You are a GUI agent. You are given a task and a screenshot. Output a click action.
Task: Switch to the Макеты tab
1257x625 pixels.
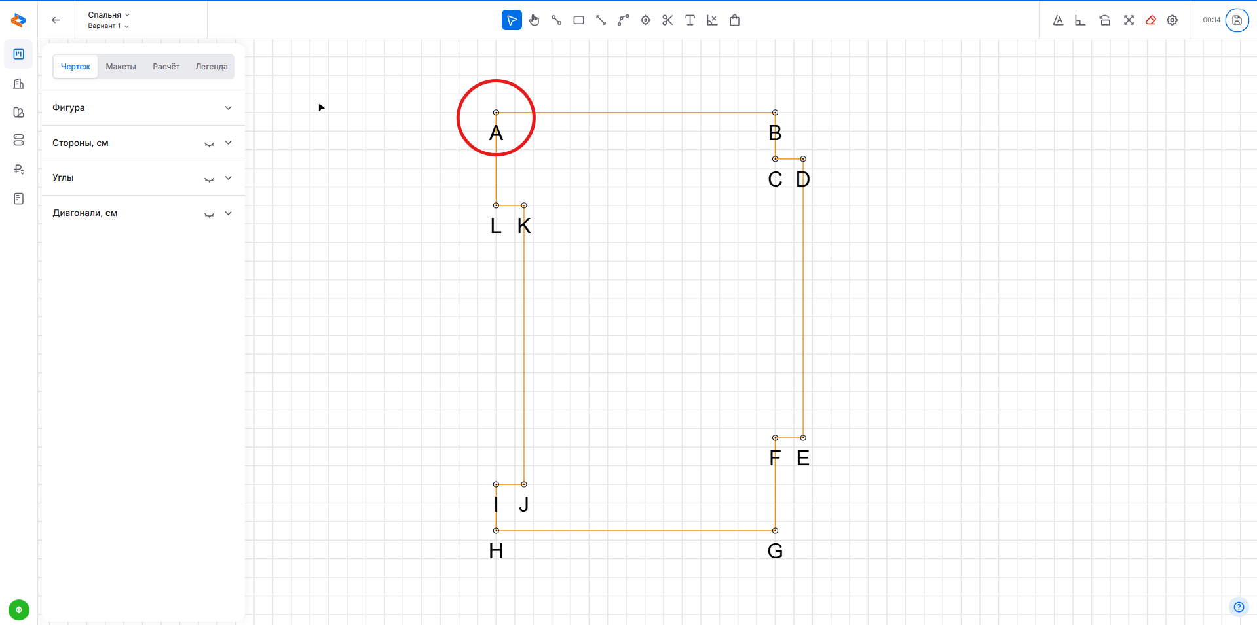(121, 67)
